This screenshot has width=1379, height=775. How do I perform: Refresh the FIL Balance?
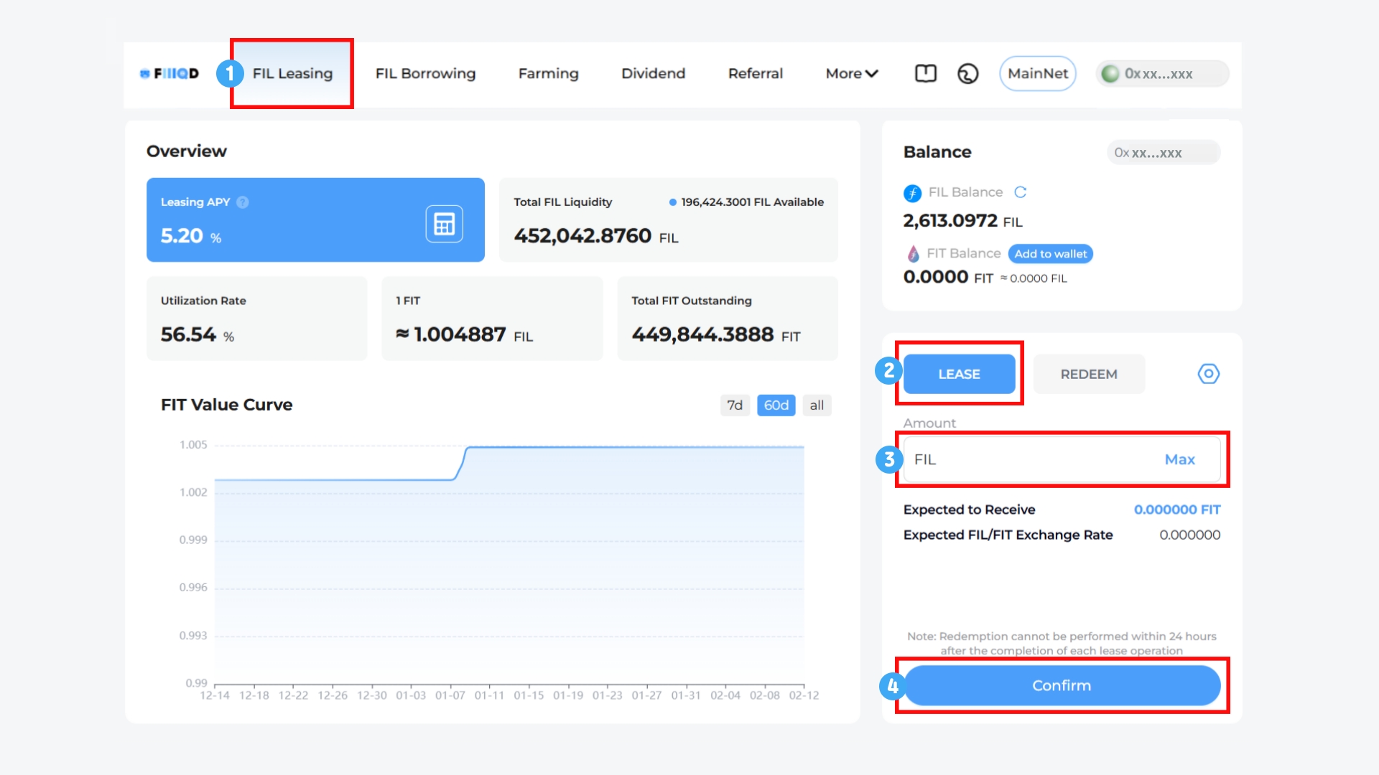(1020, 192)
